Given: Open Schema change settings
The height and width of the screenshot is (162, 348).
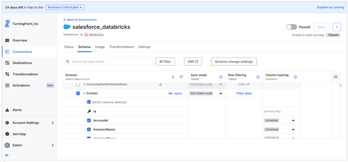Looking at the screenshot, I should tap(234, 62).
